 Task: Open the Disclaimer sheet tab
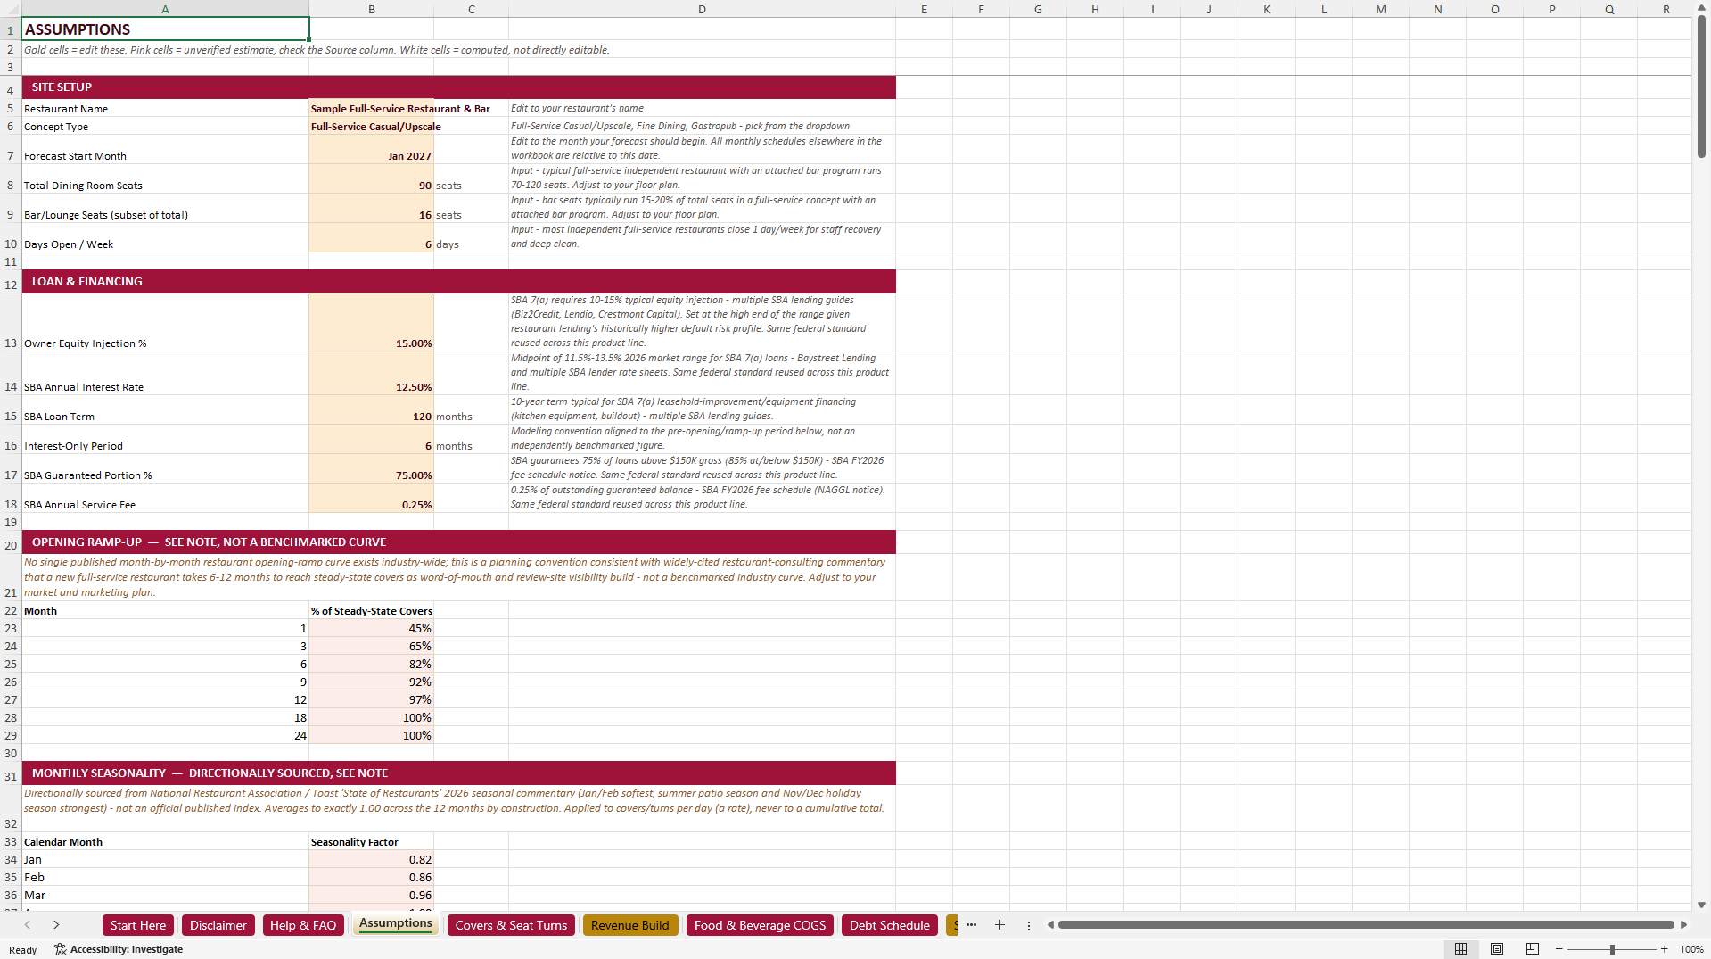coord(218,925)
